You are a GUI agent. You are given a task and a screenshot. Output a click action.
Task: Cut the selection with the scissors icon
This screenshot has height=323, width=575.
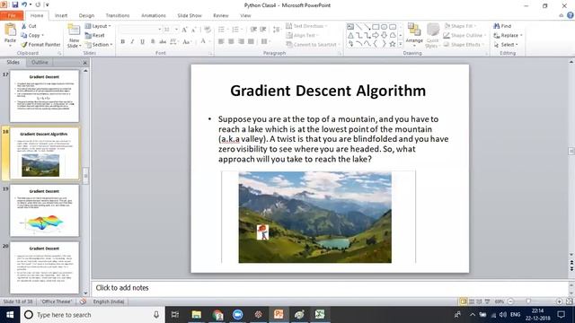click(24, 26)
